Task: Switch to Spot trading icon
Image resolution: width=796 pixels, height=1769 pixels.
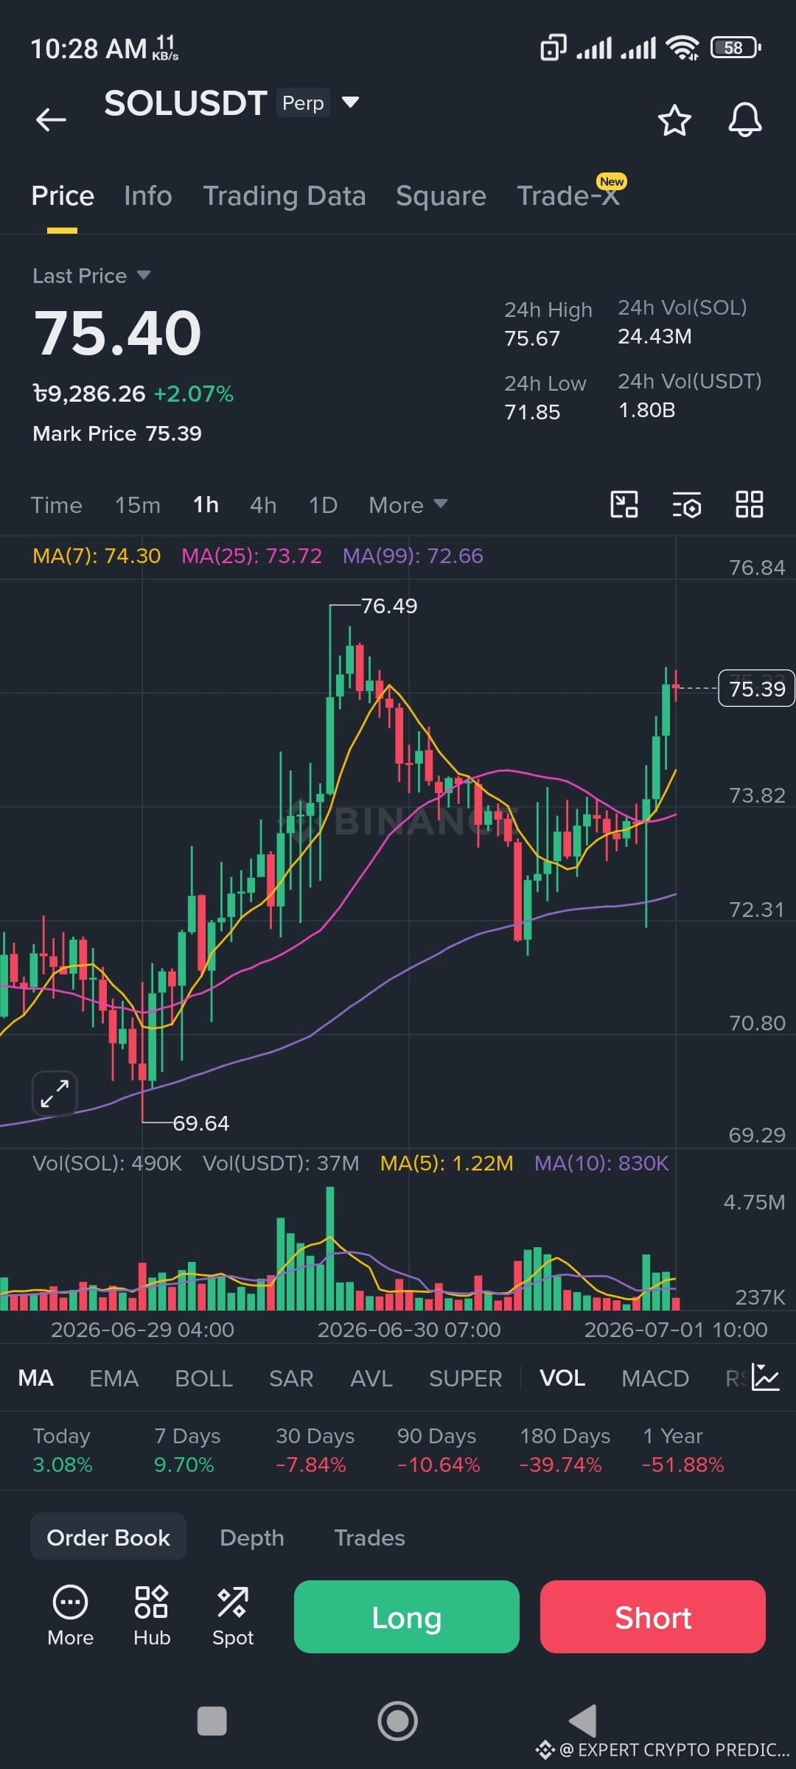Action: 233,1616
